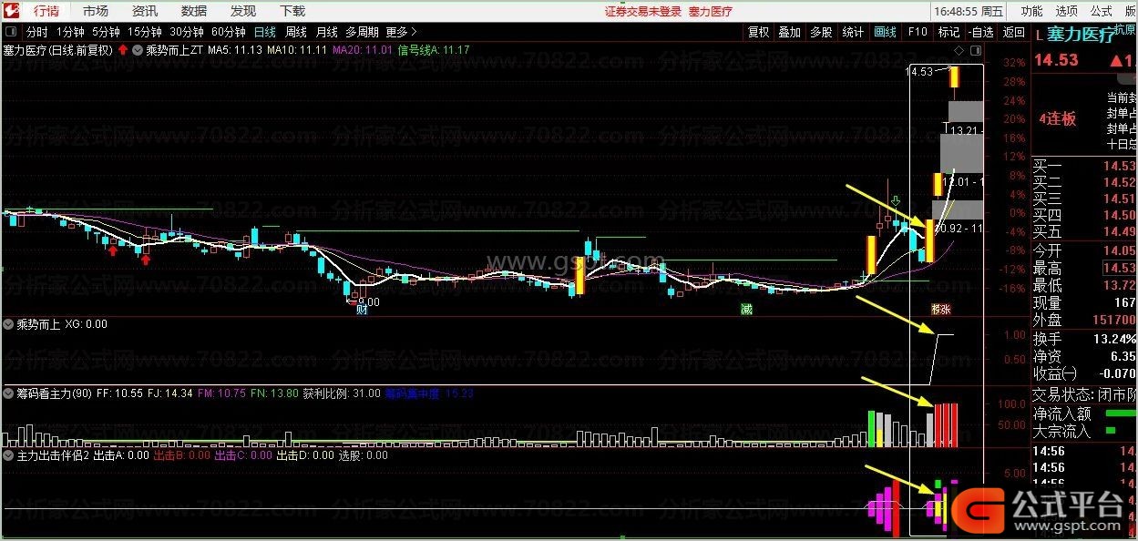This screenshot has height=541, width=1138.
Task: Open the 行情 menu tab
Action: [46, 11]
